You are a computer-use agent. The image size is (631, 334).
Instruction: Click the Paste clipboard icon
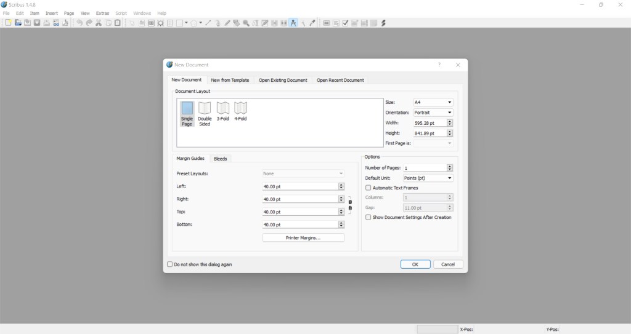click(x=118, y=23)
